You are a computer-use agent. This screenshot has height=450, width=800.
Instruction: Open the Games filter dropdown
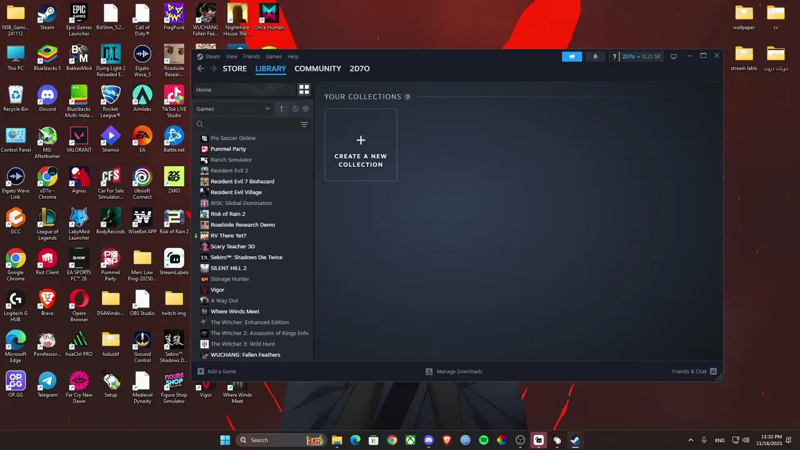click(x=233, y=109)
